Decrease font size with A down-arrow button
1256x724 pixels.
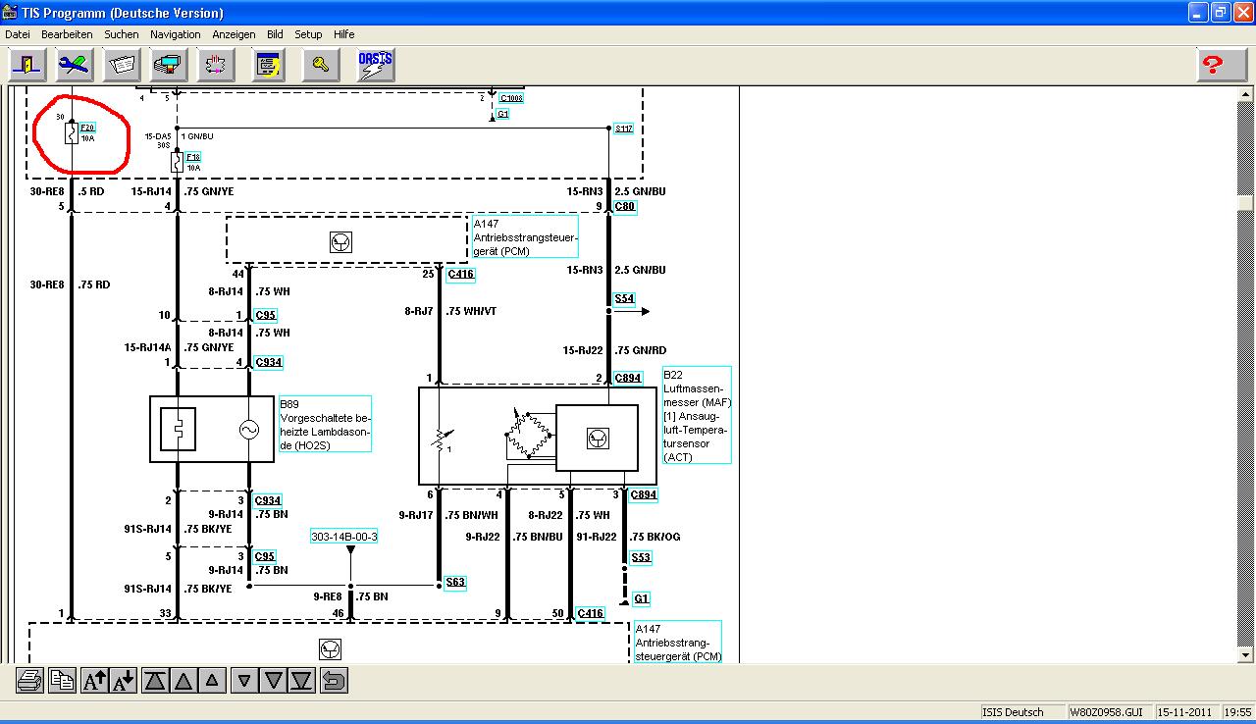click(124, 680)
